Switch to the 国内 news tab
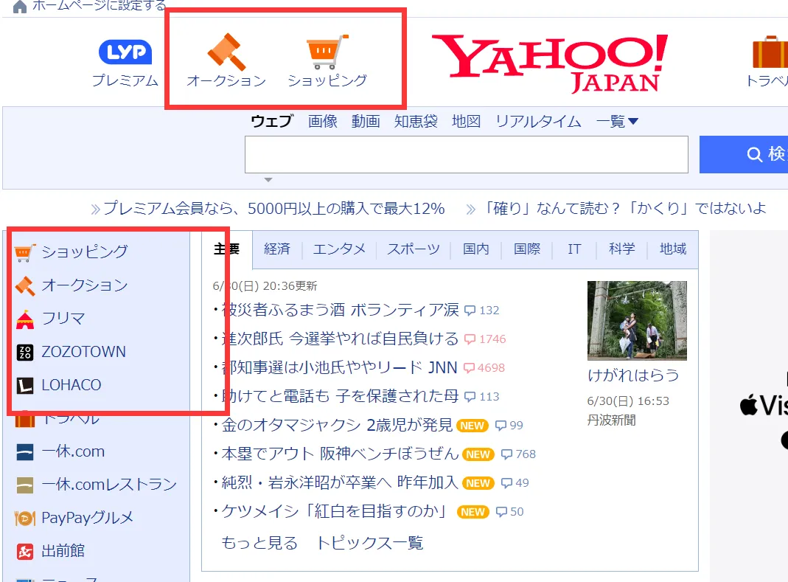The image size is (788, 582). tap(475, 249)
